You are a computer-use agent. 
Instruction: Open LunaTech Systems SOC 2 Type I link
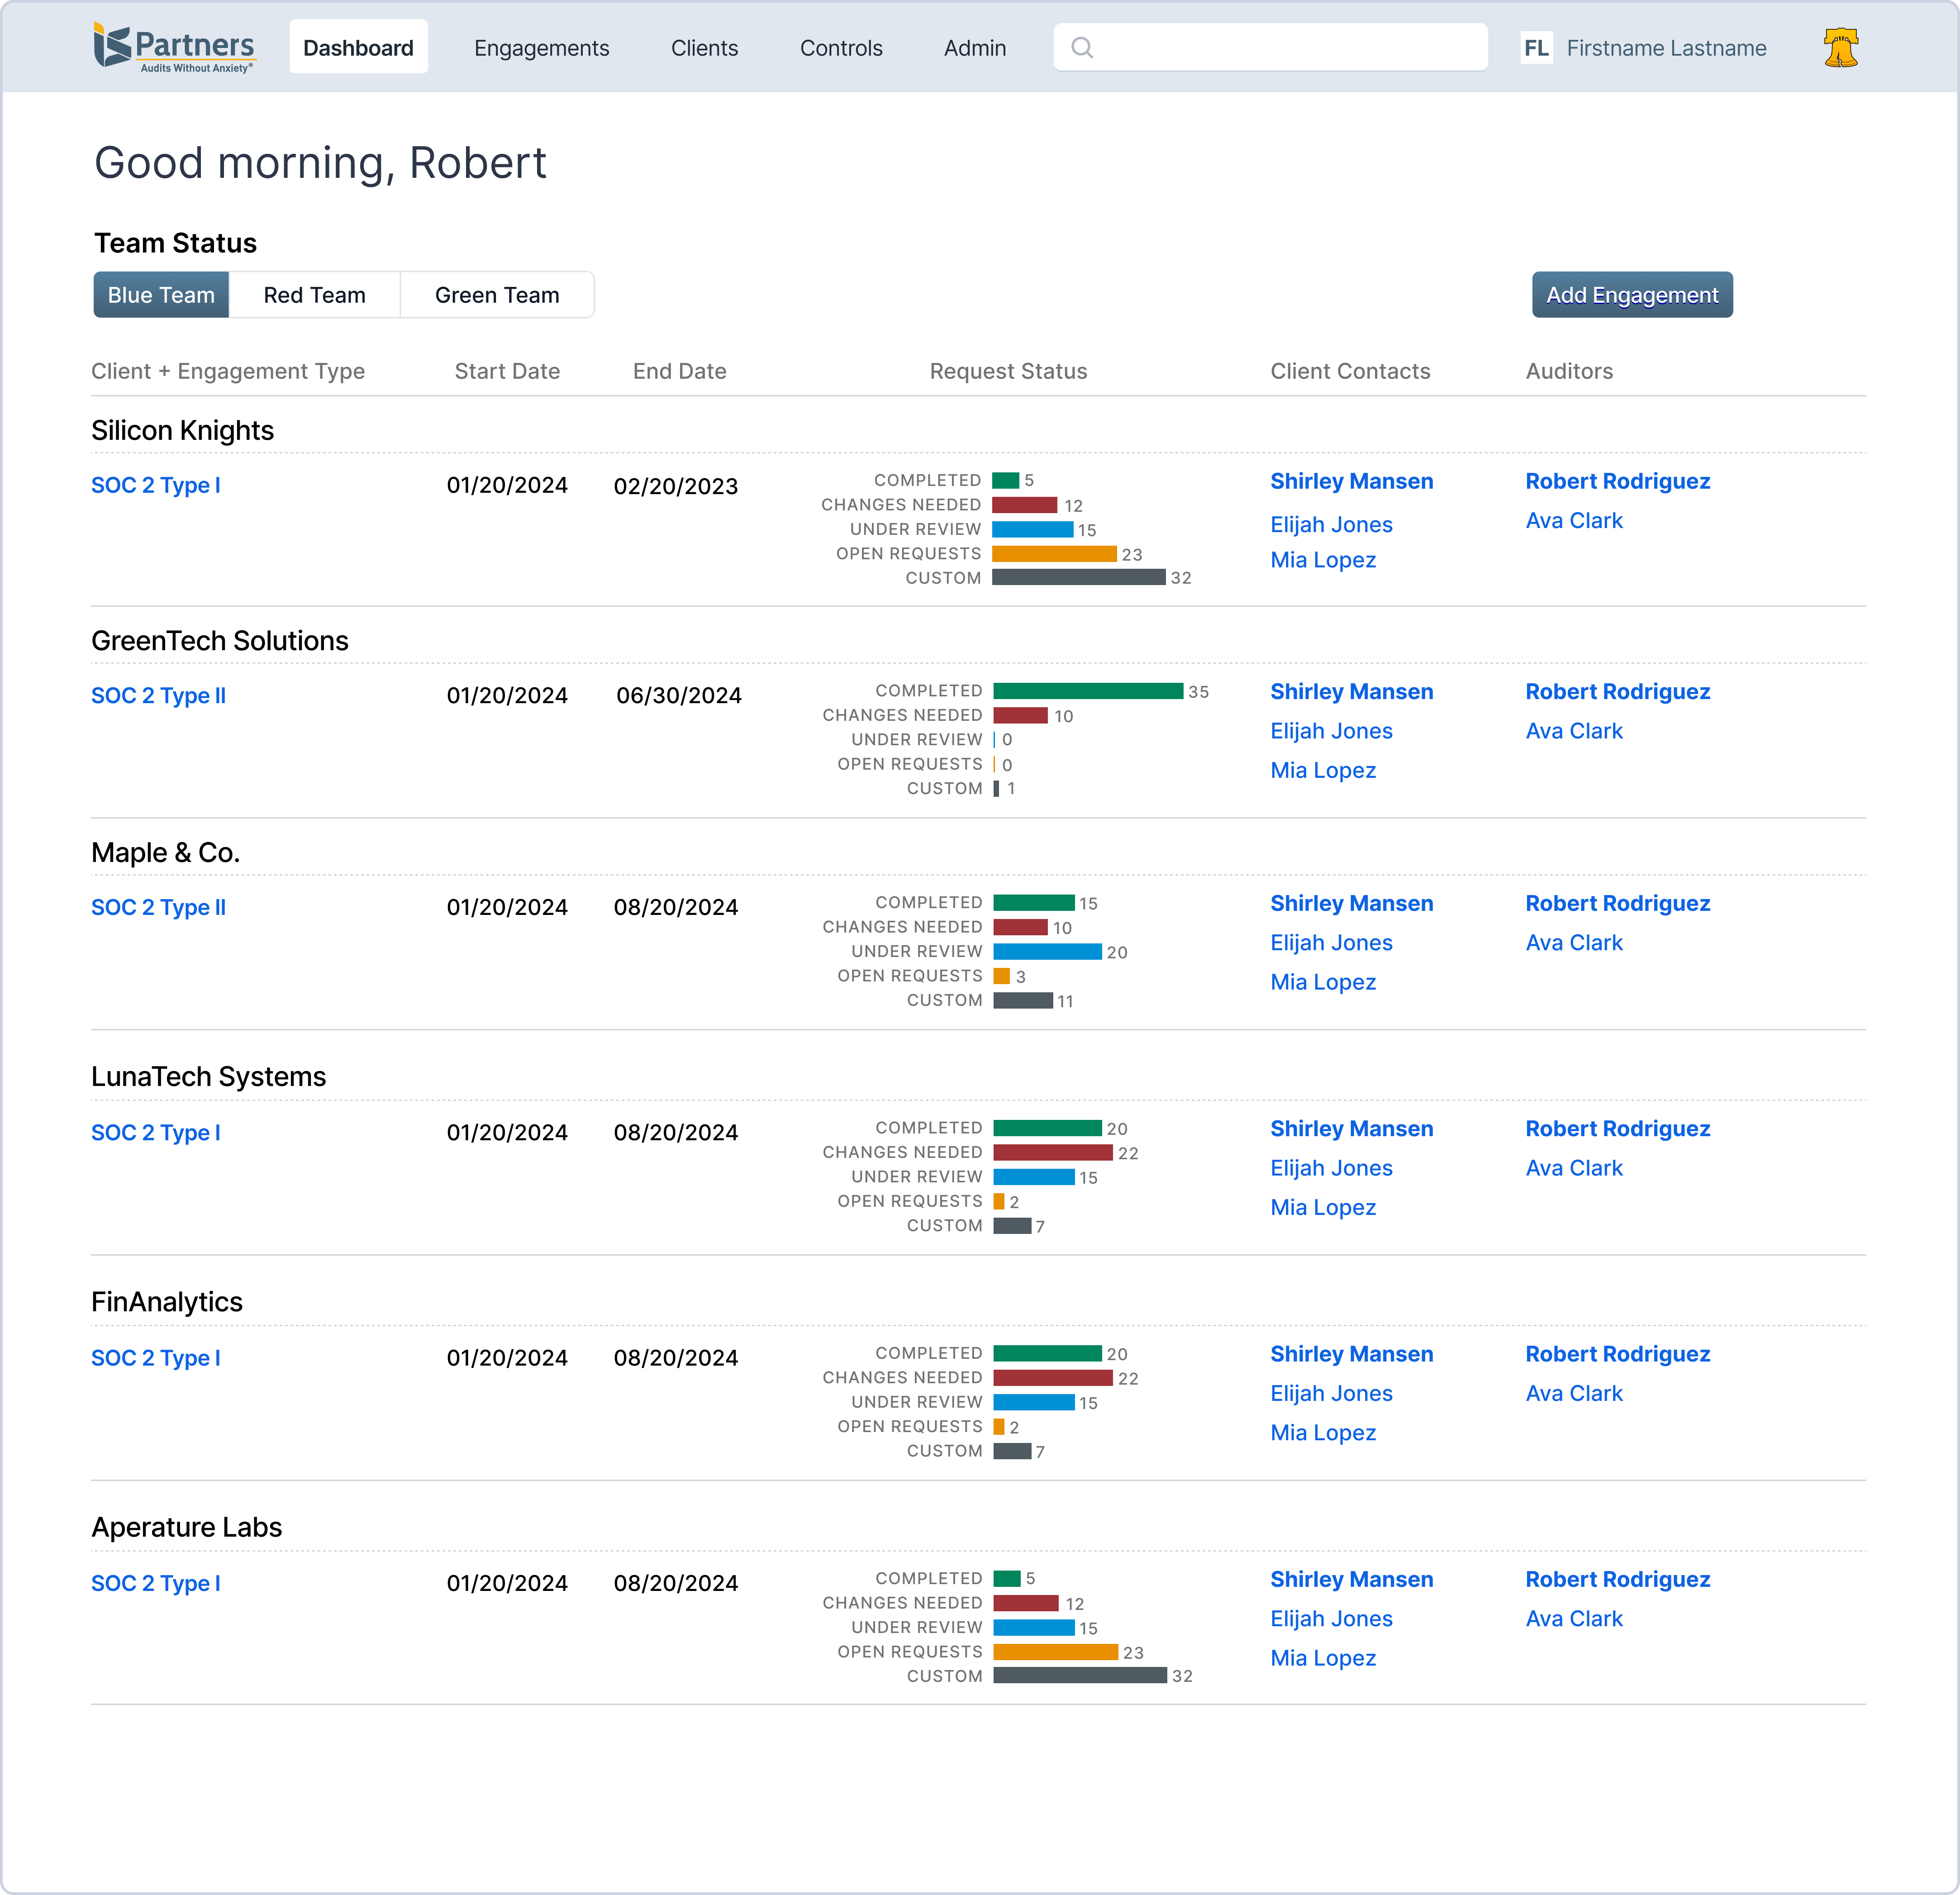pyautogui.click(x=155, y=1133)
